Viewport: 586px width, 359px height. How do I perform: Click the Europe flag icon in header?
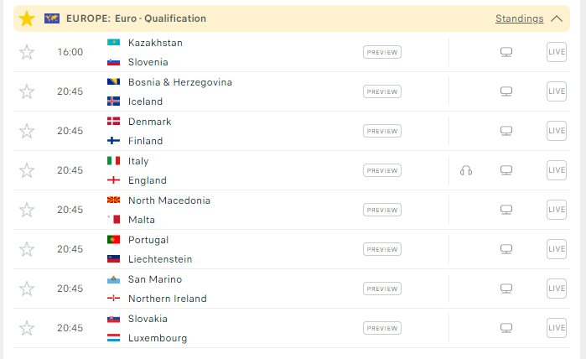point(52,18)
